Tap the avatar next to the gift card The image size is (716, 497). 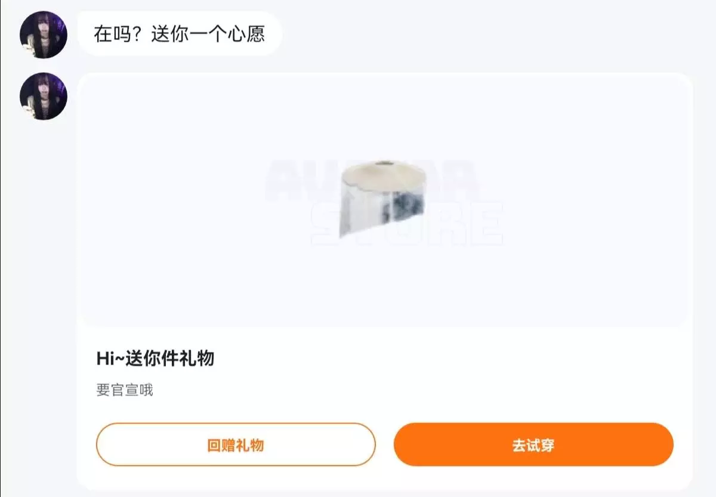pos(44,97)
